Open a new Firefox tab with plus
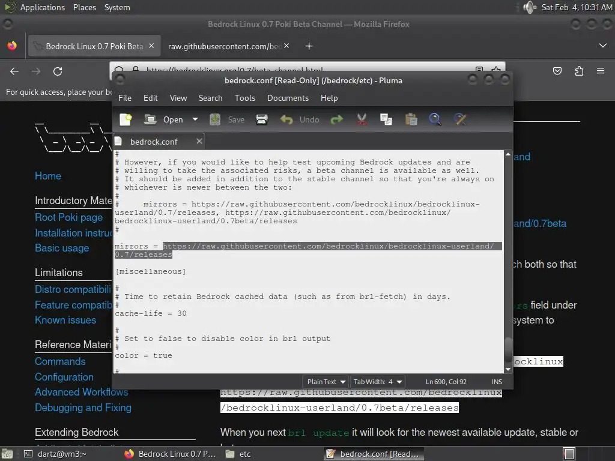This screenshot has height=461, width=615. pyautogui.click(x=309, y=46)
